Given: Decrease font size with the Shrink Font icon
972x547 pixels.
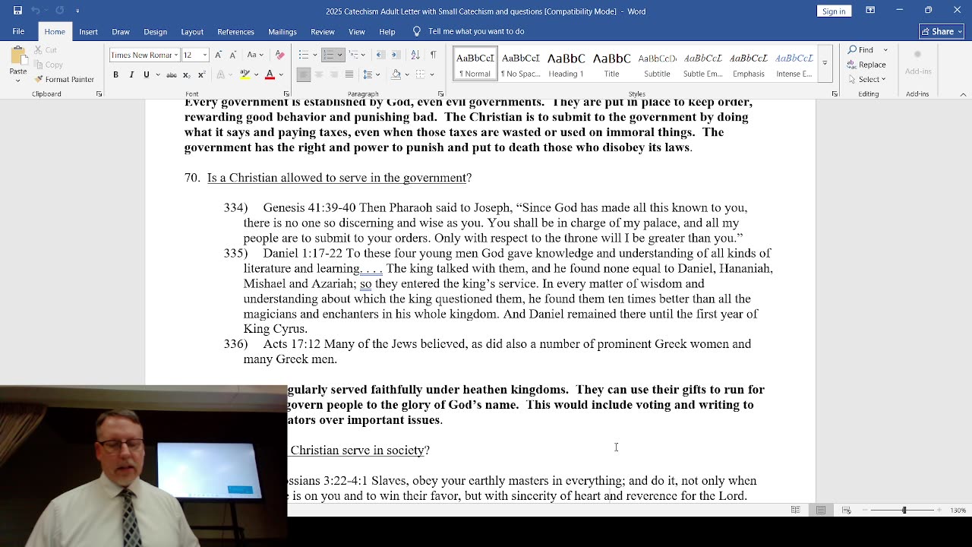Looking at the screenshot, I should pos(233,55).
